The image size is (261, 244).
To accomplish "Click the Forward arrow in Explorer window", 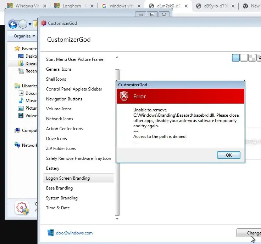I will [23, 24].
